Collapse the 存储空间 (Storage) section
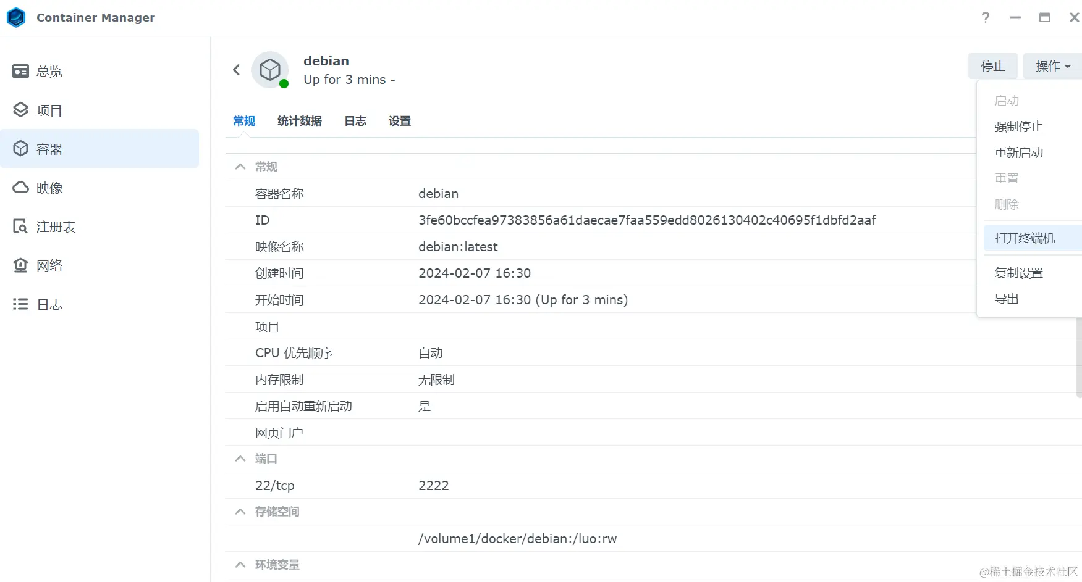Viewport: 1082px width, 582px height. 240,511
